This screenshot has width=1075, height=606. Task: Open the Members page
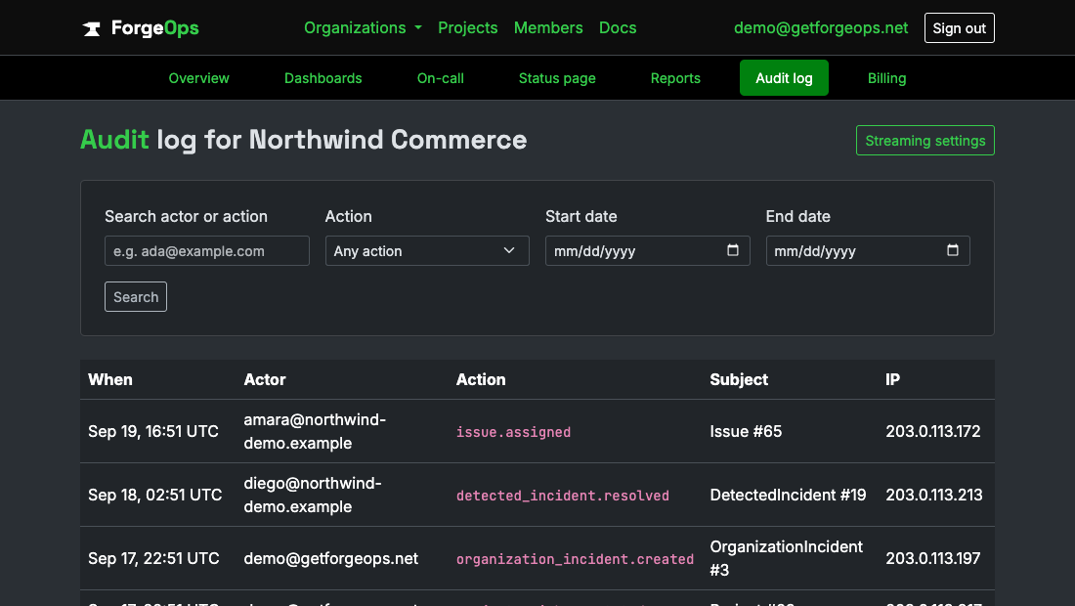[548, 28]
